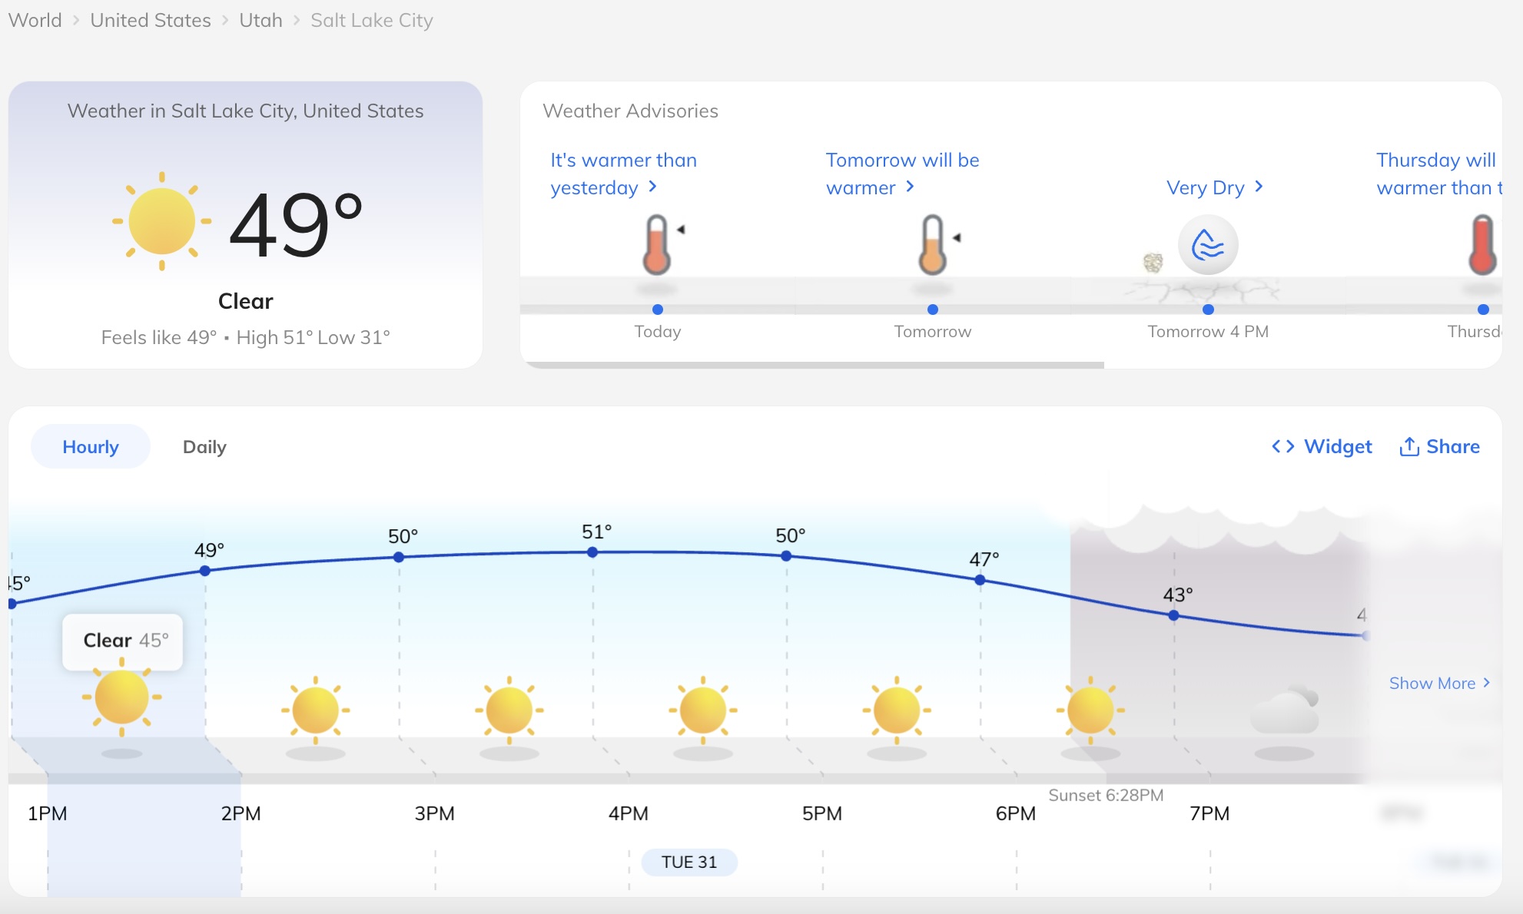Click the 51° point on temperature curve

[x=592, y=552]
